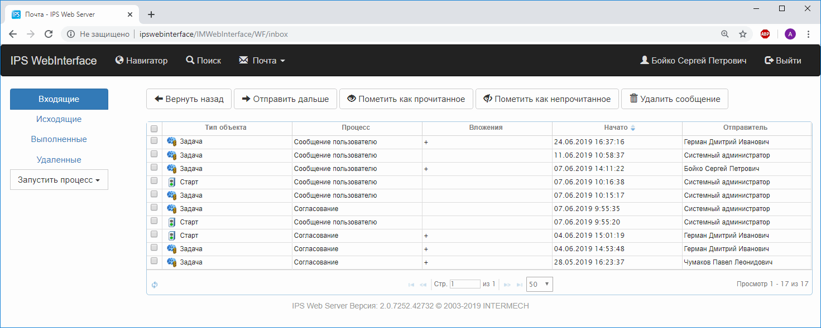821x328 pixels.
Task: Switch to the Исходящие folder
Action: (59, 119)
